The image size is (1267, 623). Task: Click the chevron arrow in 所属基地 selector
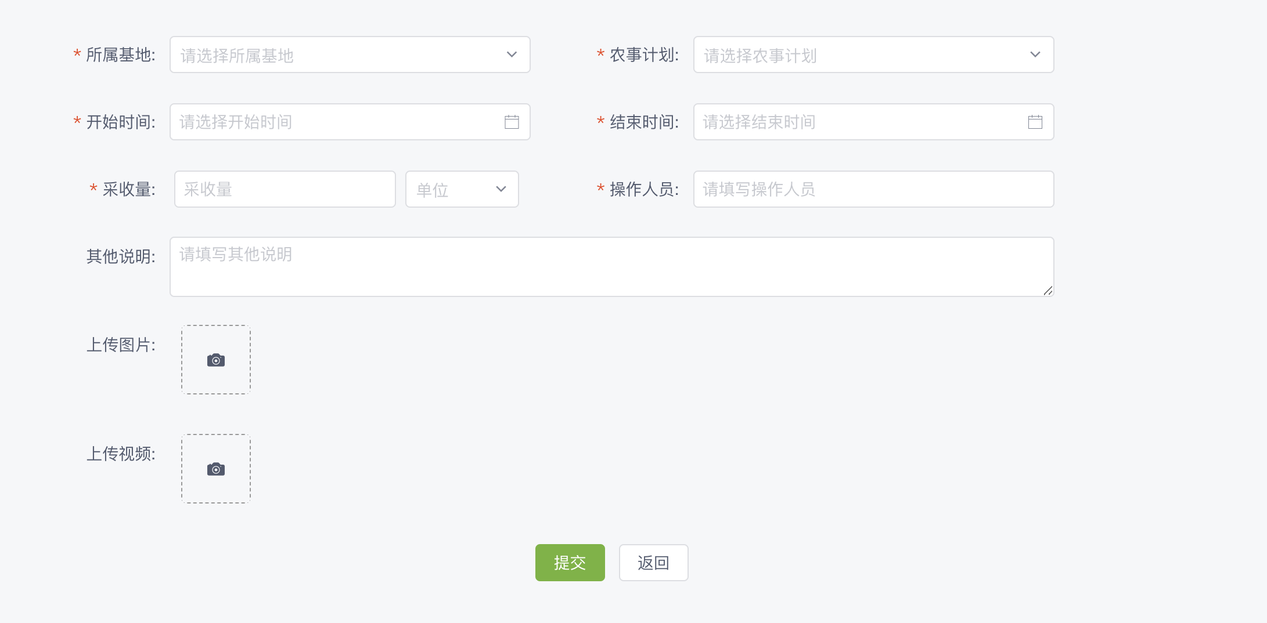click(512, 55)
